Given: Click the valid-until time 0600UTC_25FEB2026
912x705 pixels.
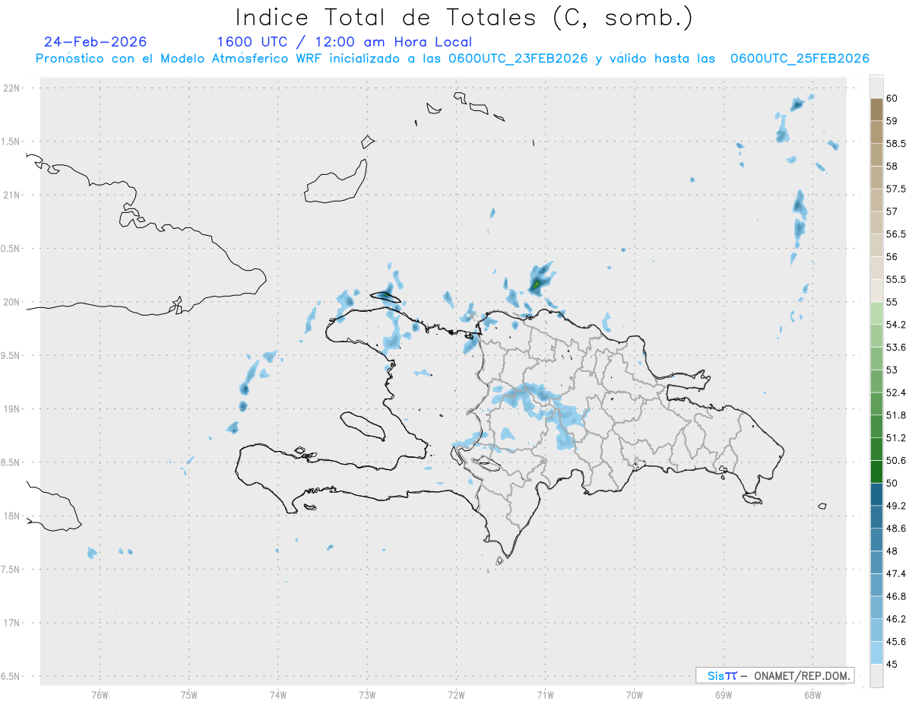Looking at the screenshot, I should pos(800,59).
